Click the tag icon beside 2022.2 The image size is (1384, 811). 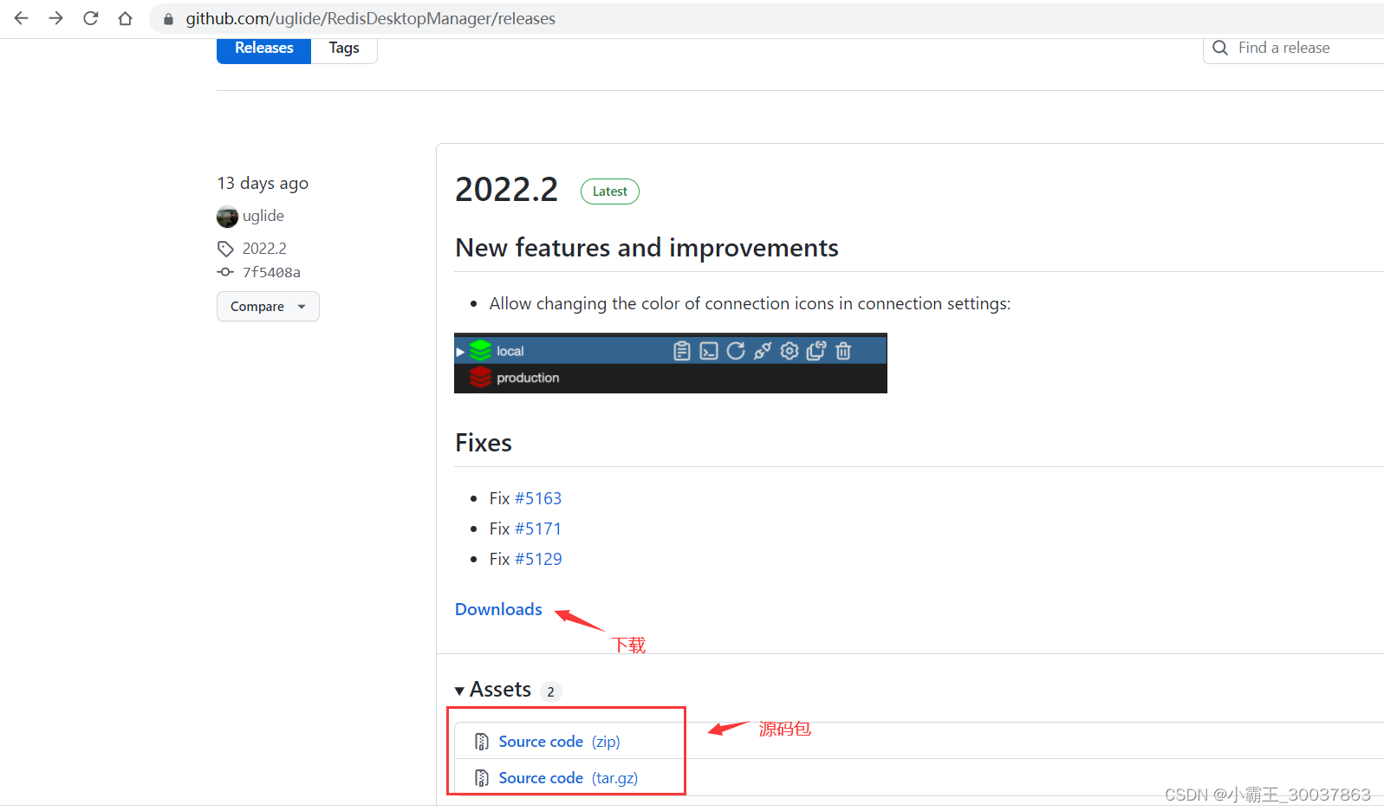point(225,250)
